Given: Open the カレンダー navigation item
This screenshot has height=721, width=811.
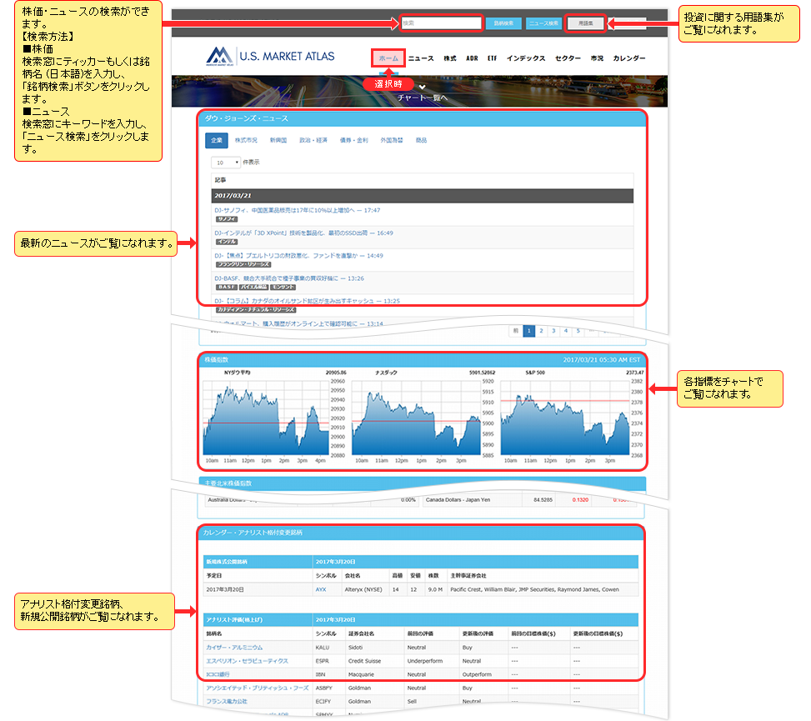Looking at the screenshot, I should 629,58.
